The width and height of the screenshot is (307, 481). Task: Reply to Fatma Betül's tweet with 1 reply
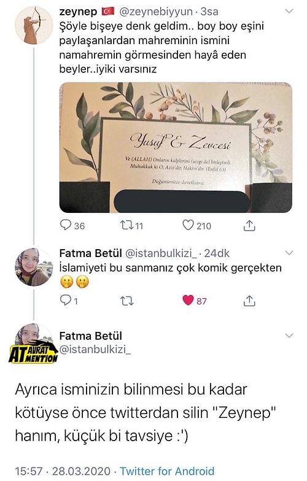coord(69,301)
